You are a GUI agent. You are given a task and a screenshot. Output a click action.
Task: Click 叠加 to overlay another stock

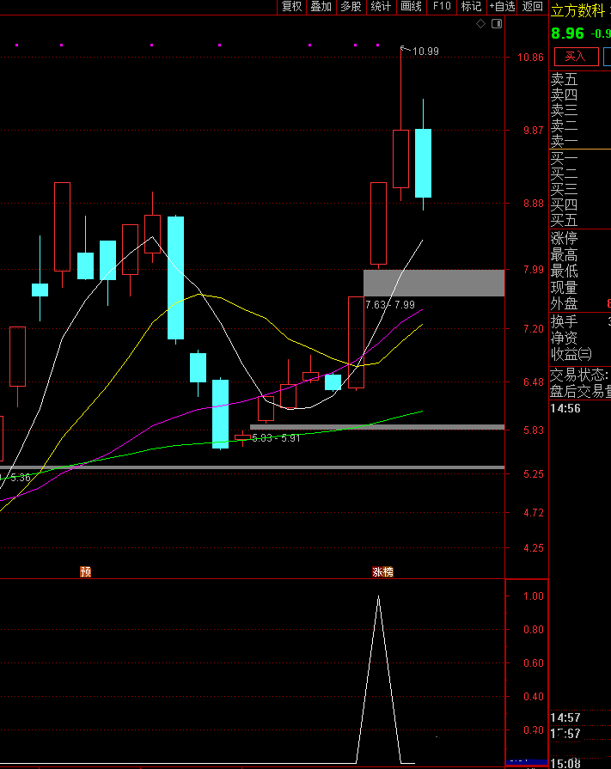pos(321,7)
